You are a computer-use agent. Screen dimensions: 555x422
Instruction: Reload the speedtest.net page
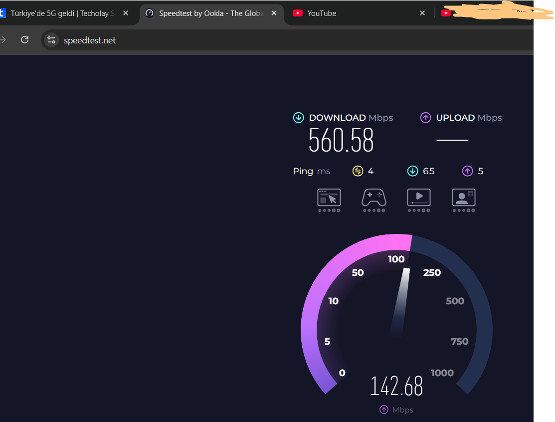pyautogui.click(x=25, y=39)
